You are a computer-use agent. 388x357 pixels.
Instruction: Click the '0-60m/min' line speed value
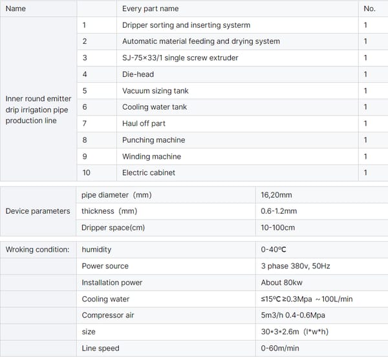[280, 348]
